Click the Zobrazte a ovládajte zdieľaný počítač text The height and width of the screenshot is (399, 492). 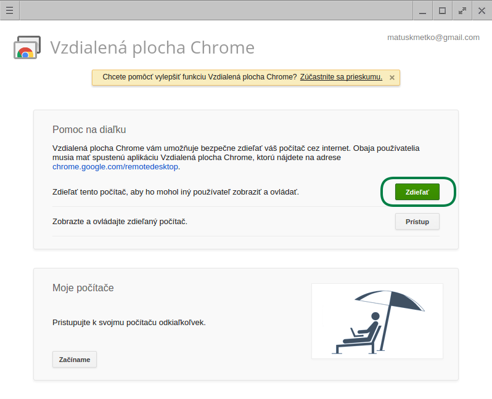(120, 222)
